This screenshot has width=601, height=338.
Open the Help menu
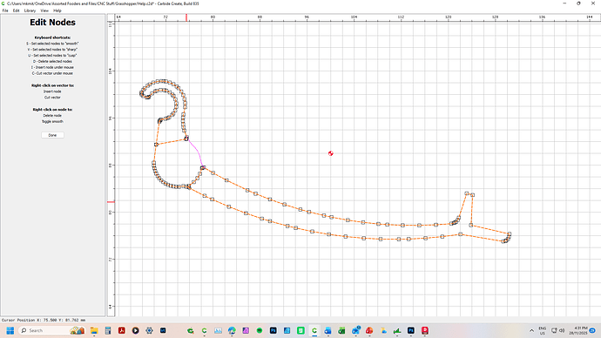57,10
